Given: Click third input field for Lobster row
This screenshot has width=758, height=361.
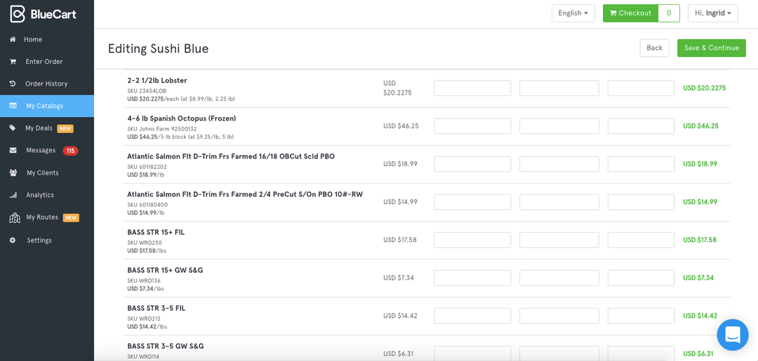Looking at the screenshot, I should pyautogui.click(x=641, y=88).
